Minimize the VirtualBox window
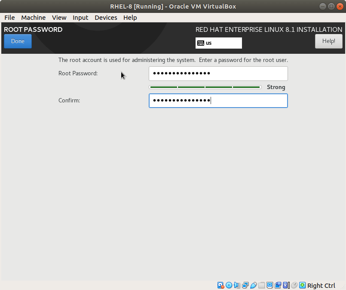 click(x=323, y=6)
